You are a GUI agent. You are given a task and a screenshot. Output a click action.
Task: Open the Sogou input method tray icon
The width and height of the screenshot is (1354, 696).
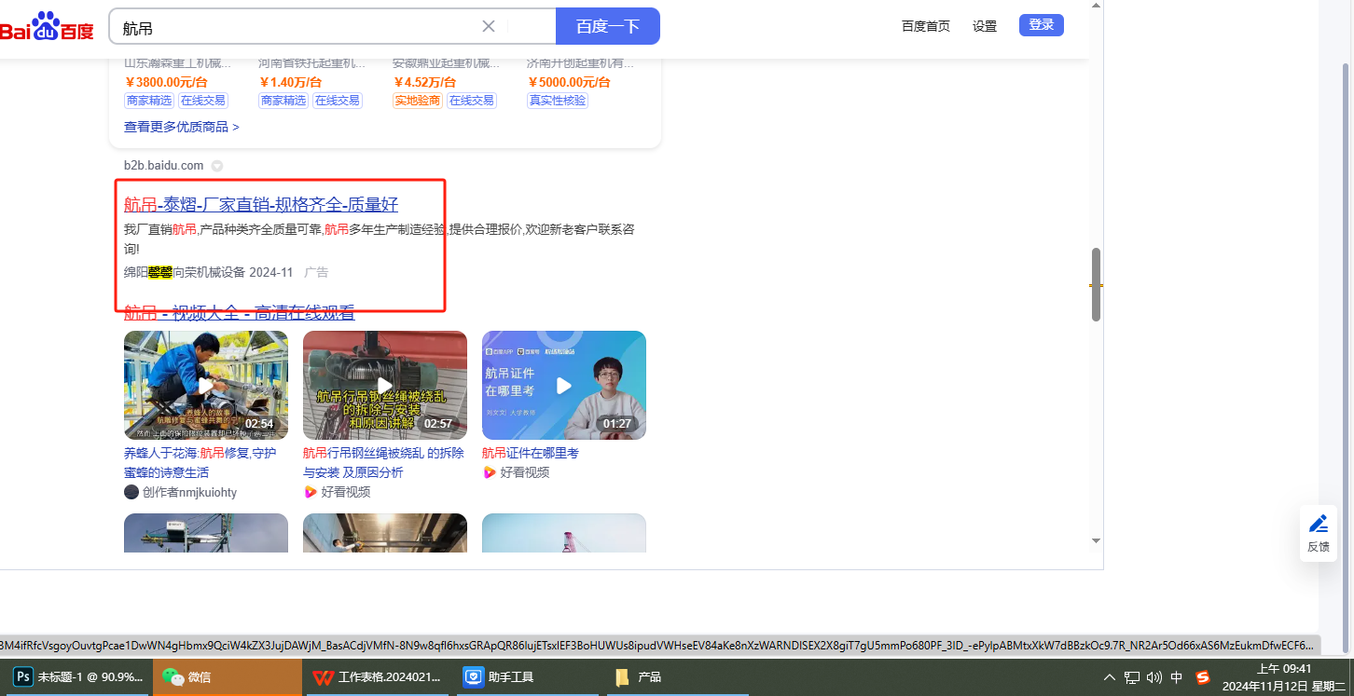[1203, 677]
